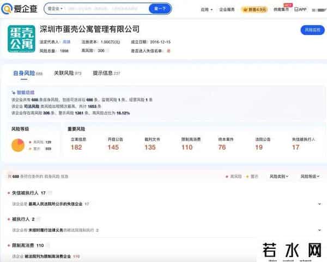Click the blue 查一下 search button
327x262 pixels.
[x=160, y=9]
